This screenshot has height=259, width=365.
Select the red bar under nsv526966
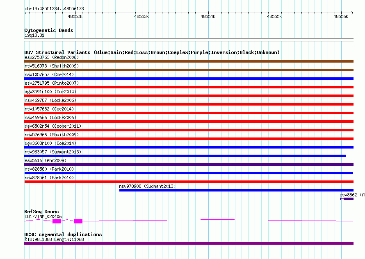click(189, 139)
